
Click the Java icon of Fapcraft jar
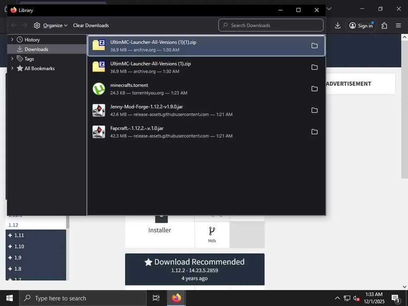tap(99, 132)
